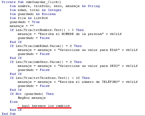The width and height of the screenshot is (145, 116).
Task: Click the string "Escriba el número de TELÉFONO"
Action: click(89, 82)
